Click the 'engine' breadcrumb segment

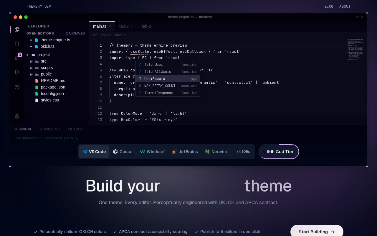tap(106, 35)
